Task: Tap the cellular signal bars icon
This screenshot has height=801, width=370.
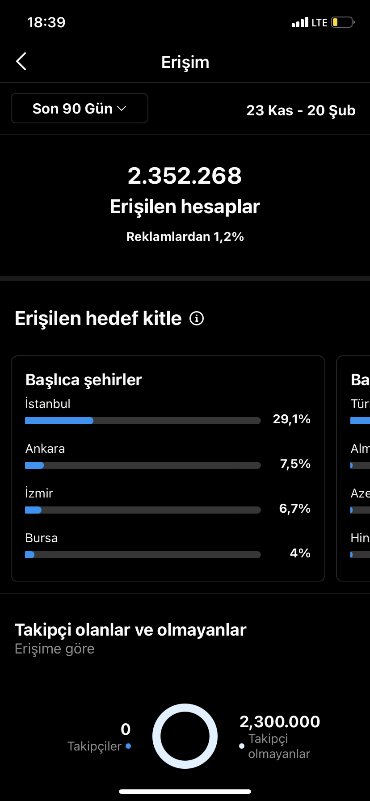Action: (300, 22)
